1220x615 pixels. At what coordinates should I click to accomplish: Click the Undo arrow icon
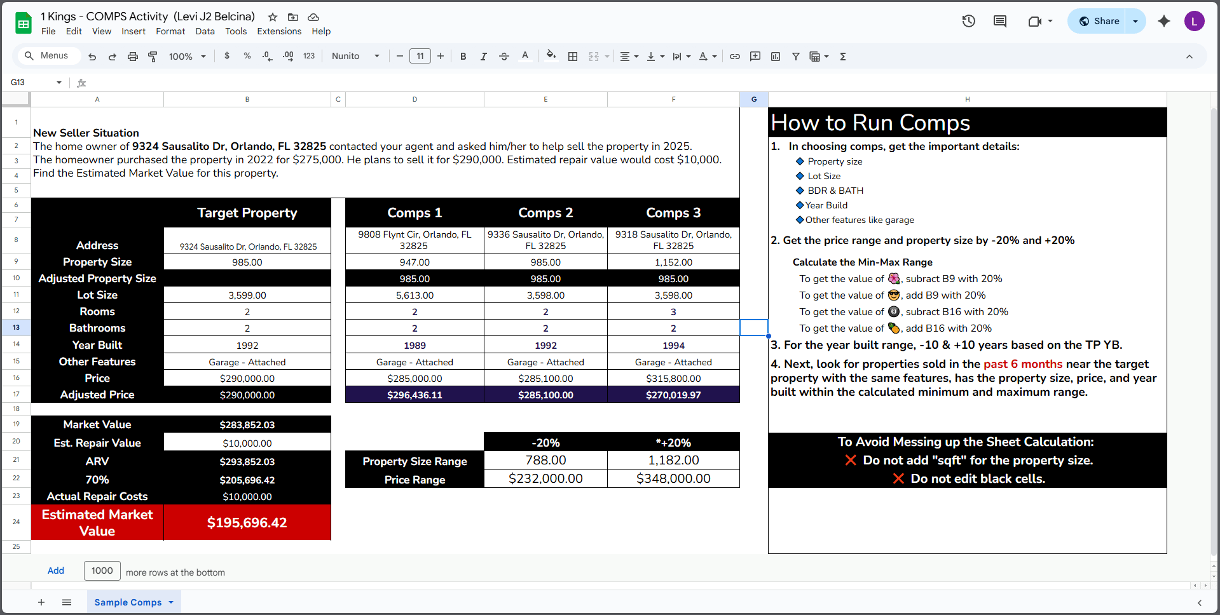92,57
